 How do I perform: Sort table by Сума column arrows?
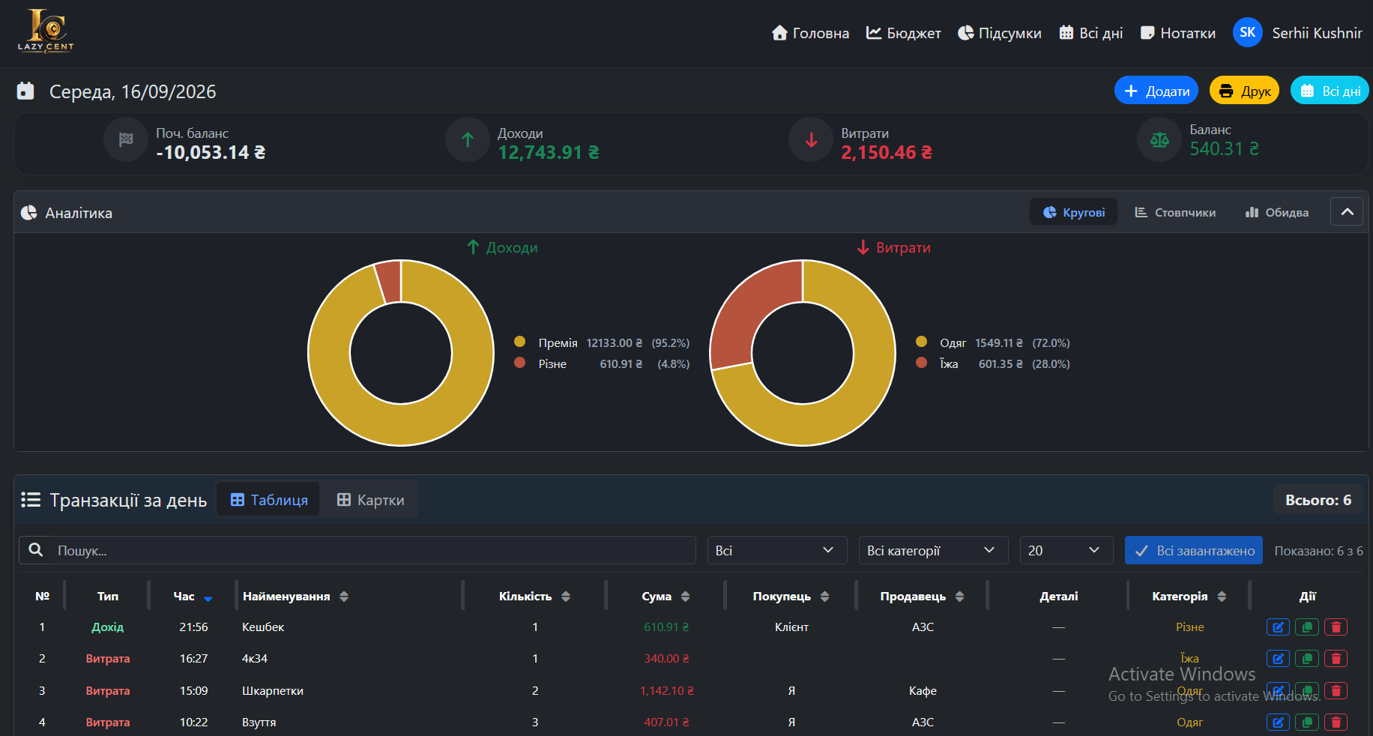pyautogui.click(x=685, y=597)
